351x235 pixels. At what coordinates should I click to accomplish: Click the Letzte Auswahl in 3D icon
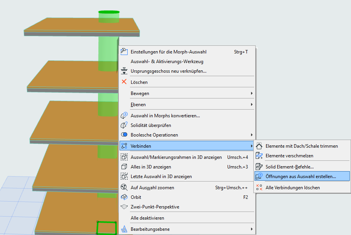pos(124,176)
